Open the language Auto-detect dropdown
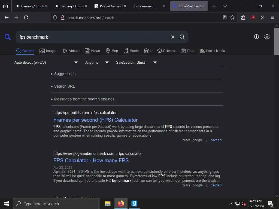This screenshot has height=209, width=279. 46,62
